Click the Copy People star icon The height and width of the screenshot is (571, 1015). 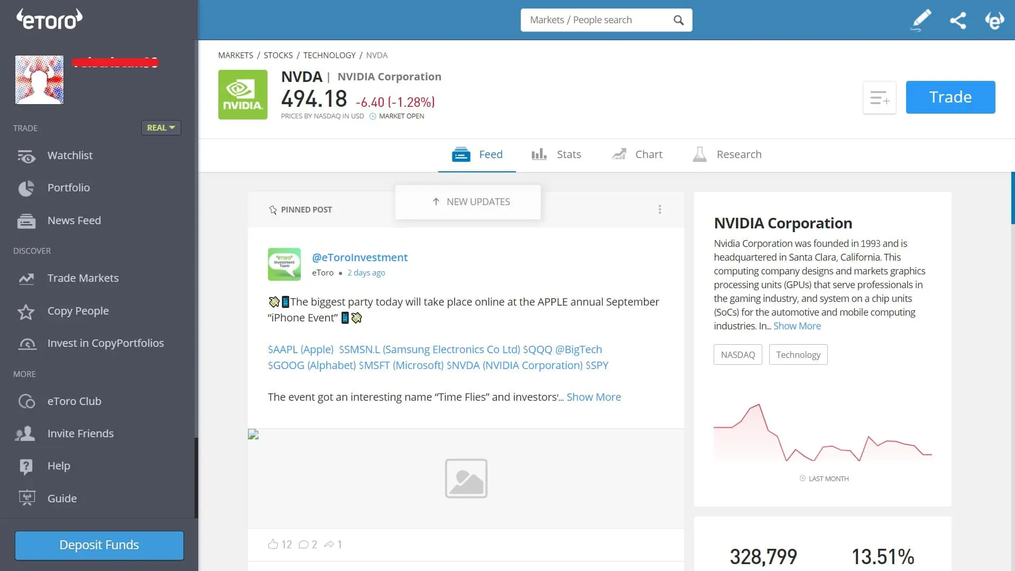(26, 311)
